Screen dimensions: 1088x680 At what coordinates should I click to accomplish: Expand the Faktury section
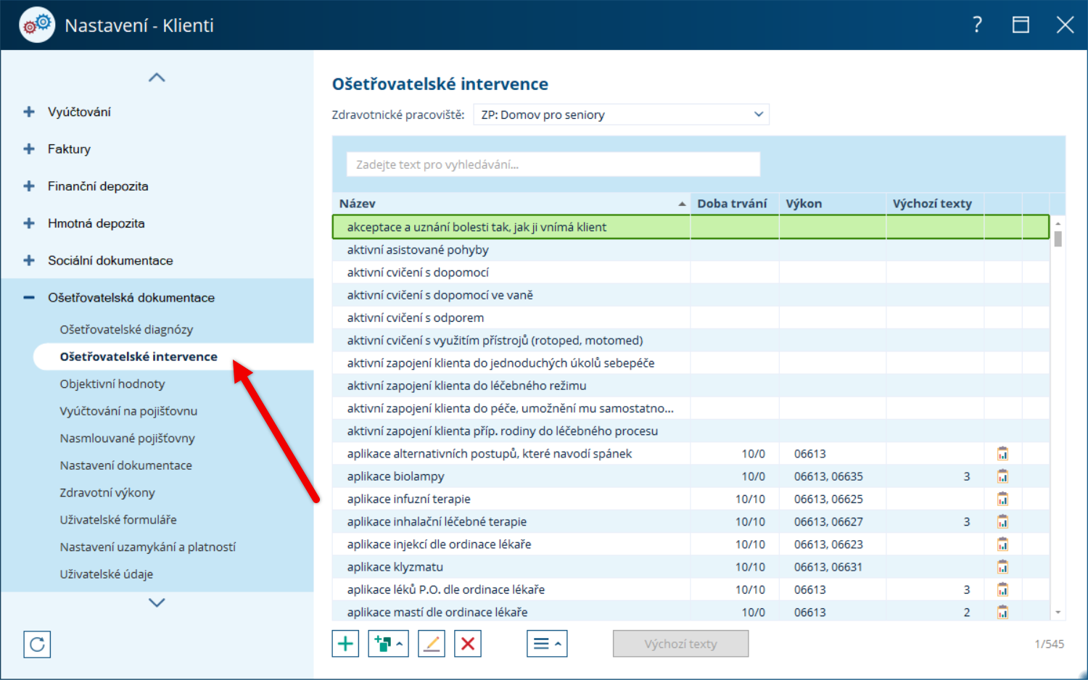click(x=29, y=149)
